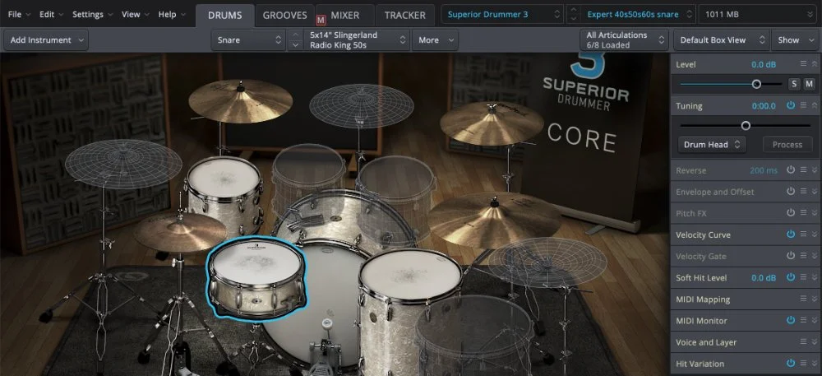Disable the Velocity Curve power button

tap(791, 234)
